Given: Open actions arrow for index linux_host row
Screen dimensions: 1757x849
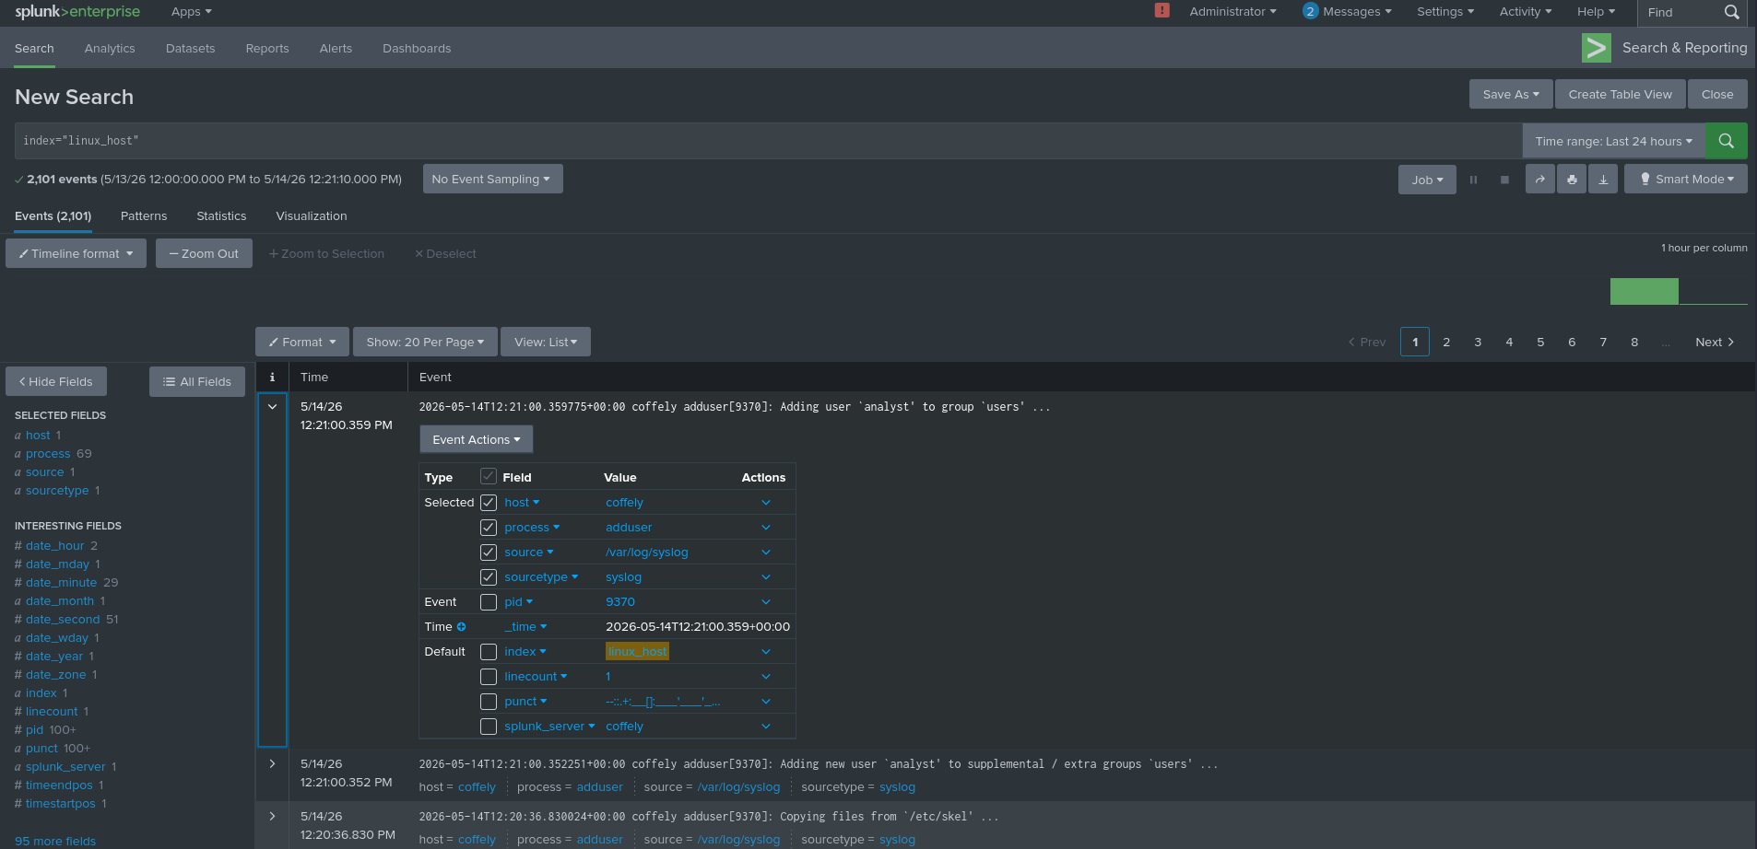Looking at the screenshot, I should (766, 652).
